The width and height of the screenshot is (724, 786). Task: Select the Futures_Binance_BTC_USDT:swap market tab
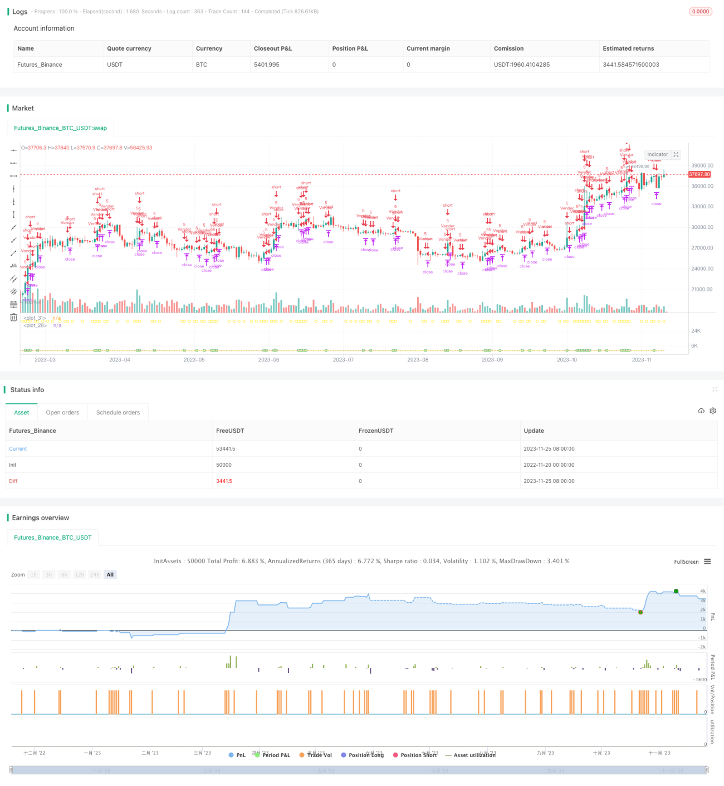pos(60,128)
